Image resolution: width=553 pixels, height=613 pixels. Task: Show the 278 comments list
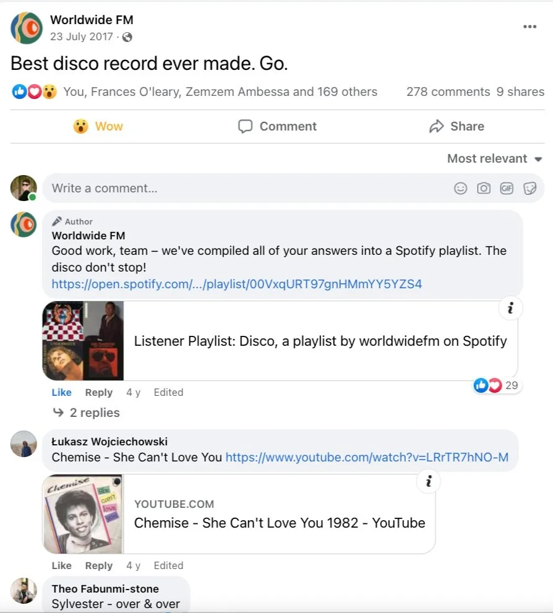point(448,92)
